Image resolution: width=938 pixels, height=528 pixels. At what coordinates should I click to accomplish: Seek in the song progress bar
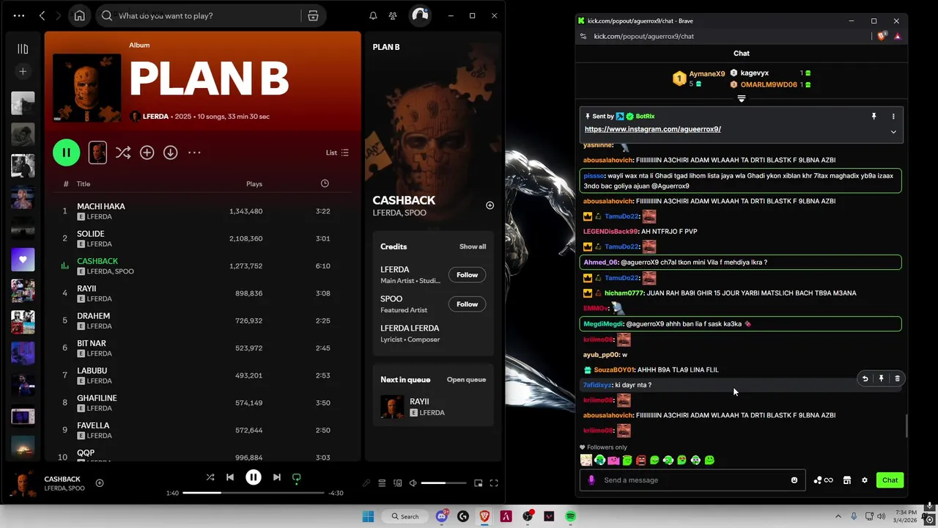[253, 493]
